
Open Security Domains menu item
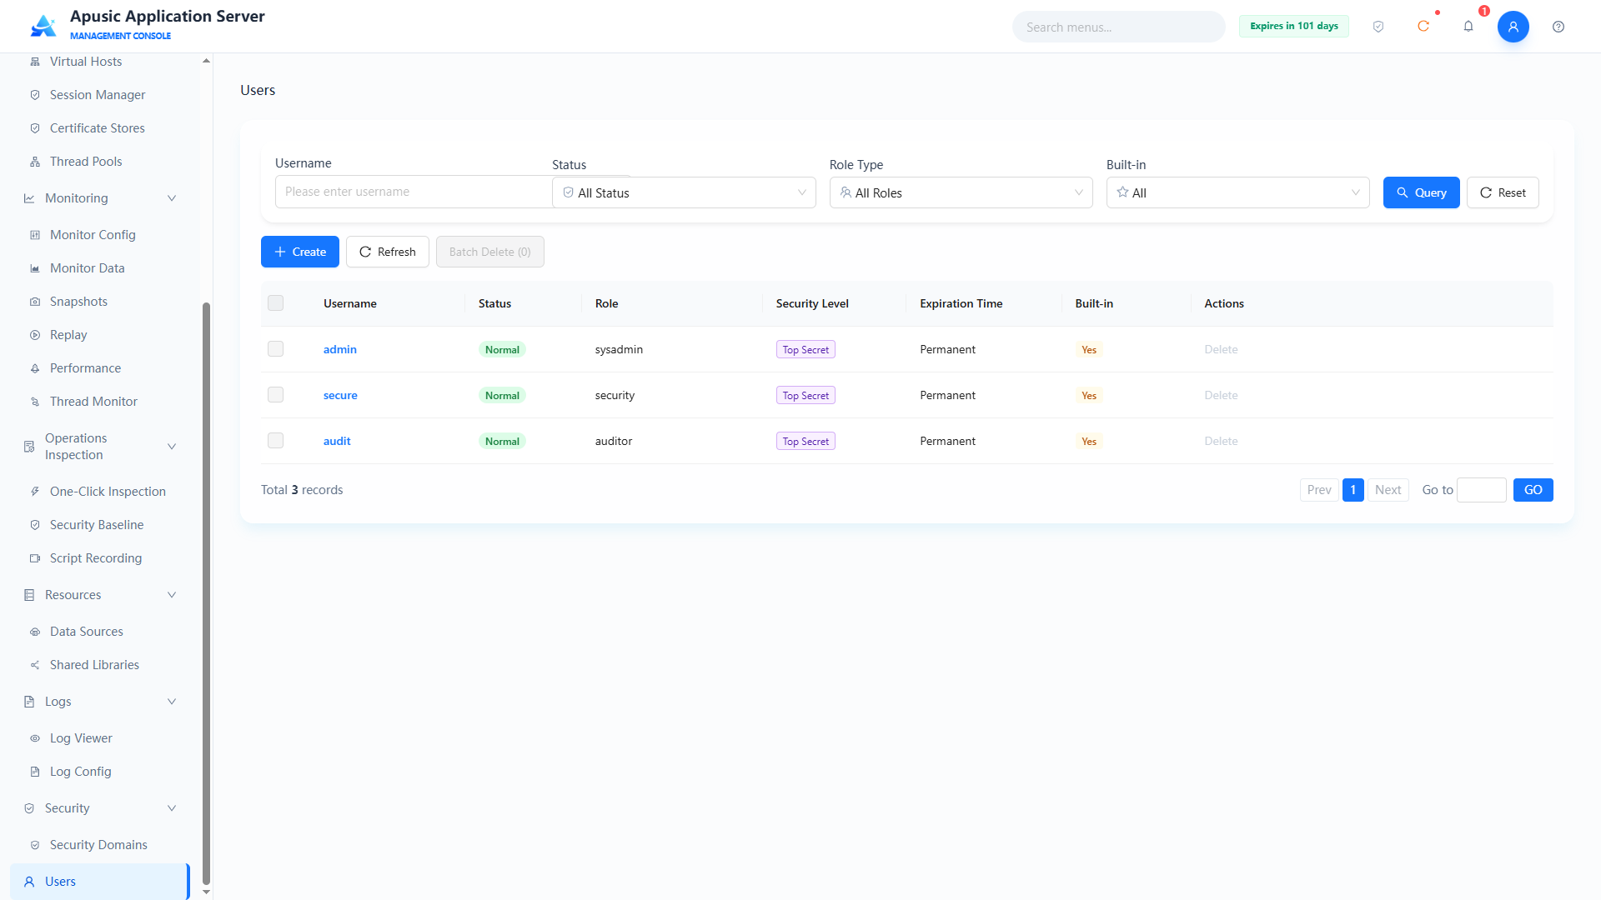pyautogui.click(x=100, y=845)
